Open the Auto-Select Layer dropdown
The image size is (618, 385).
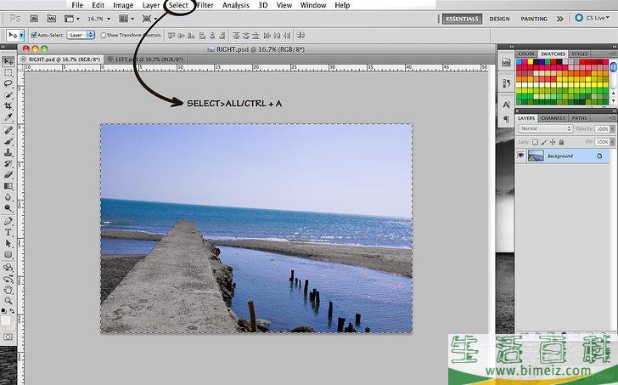[x=81, y=35]
